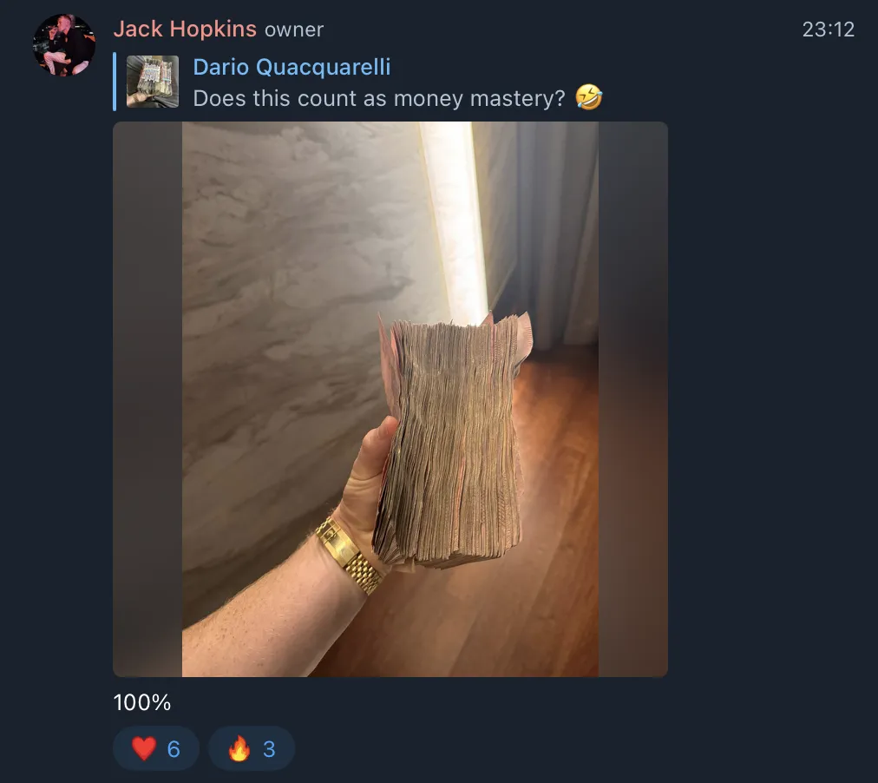Click the fire reaction count 3
The image size is (878, 783).
point(269,749)
